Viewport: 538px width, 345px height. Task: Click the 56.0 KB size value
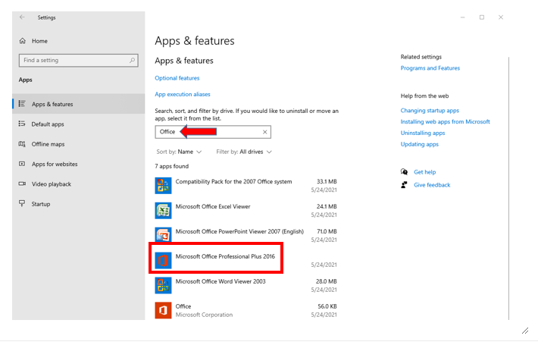(327, 306)
